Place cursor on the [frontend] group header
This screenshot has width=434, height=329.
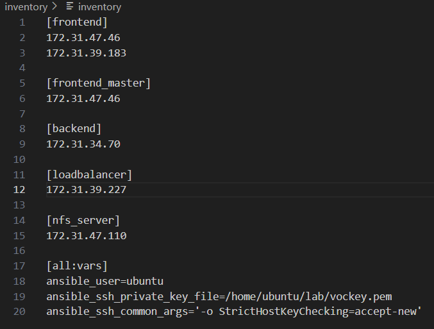(x=77, y=22)
